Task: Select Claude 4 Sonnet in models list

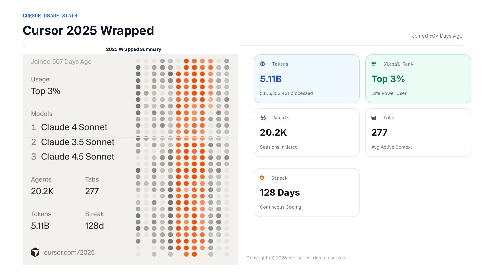Action: 74,127
